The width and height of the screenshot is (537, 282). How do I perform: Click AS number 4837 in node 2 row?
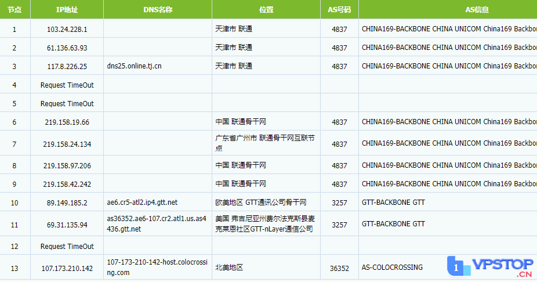tap(339, 48)
